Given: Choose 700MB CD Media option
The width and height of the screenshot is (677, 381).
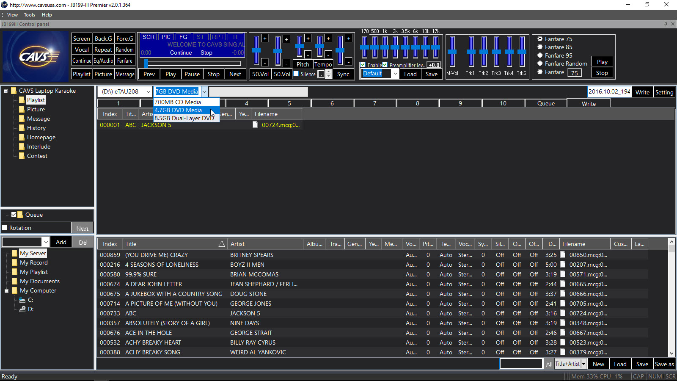Looking at the screenshot, I should (186, 102).
